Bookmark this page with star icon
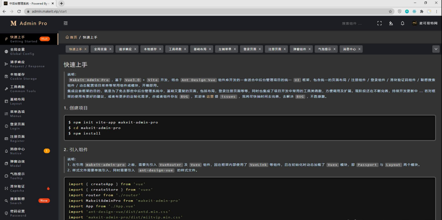Screen dimensions: 442x220 (390, 11)
